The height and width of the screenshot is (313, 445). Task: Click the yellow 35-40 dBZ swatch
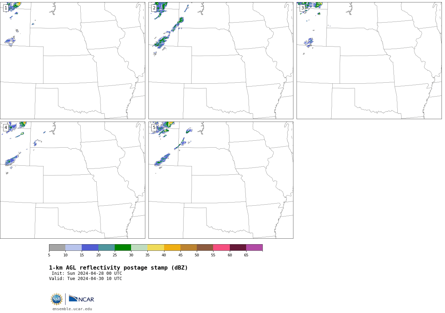coord(156,248)
